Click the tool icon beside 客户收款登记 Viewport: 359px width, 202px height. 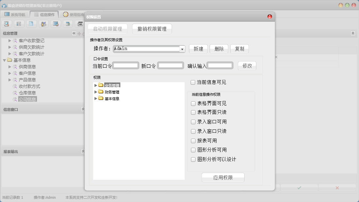(x=15, y=41)
